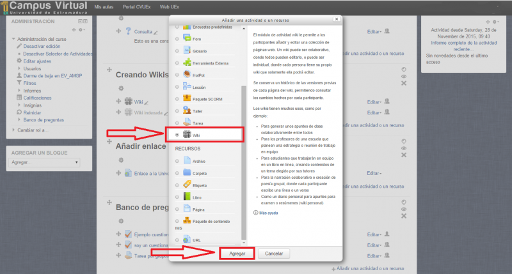The image size is (512, 274).
Task: Collapse Administración del curso tree
Action: (13, 39)
